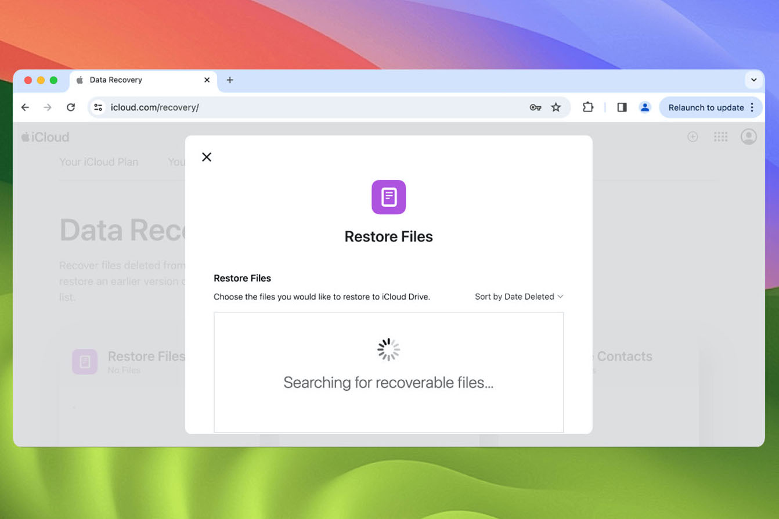This screenshot has height=519, width=779.
Task: Open the Extensions puzzle icon
Action: 588,107
